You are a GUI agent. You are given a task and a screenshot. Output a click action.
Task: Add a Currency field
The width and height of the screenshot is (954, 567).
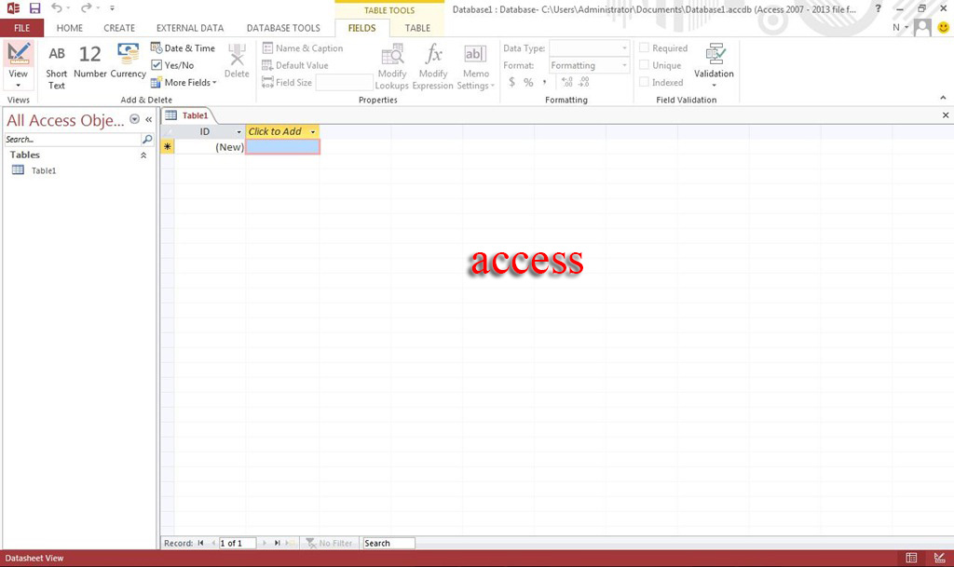[128, 61]
